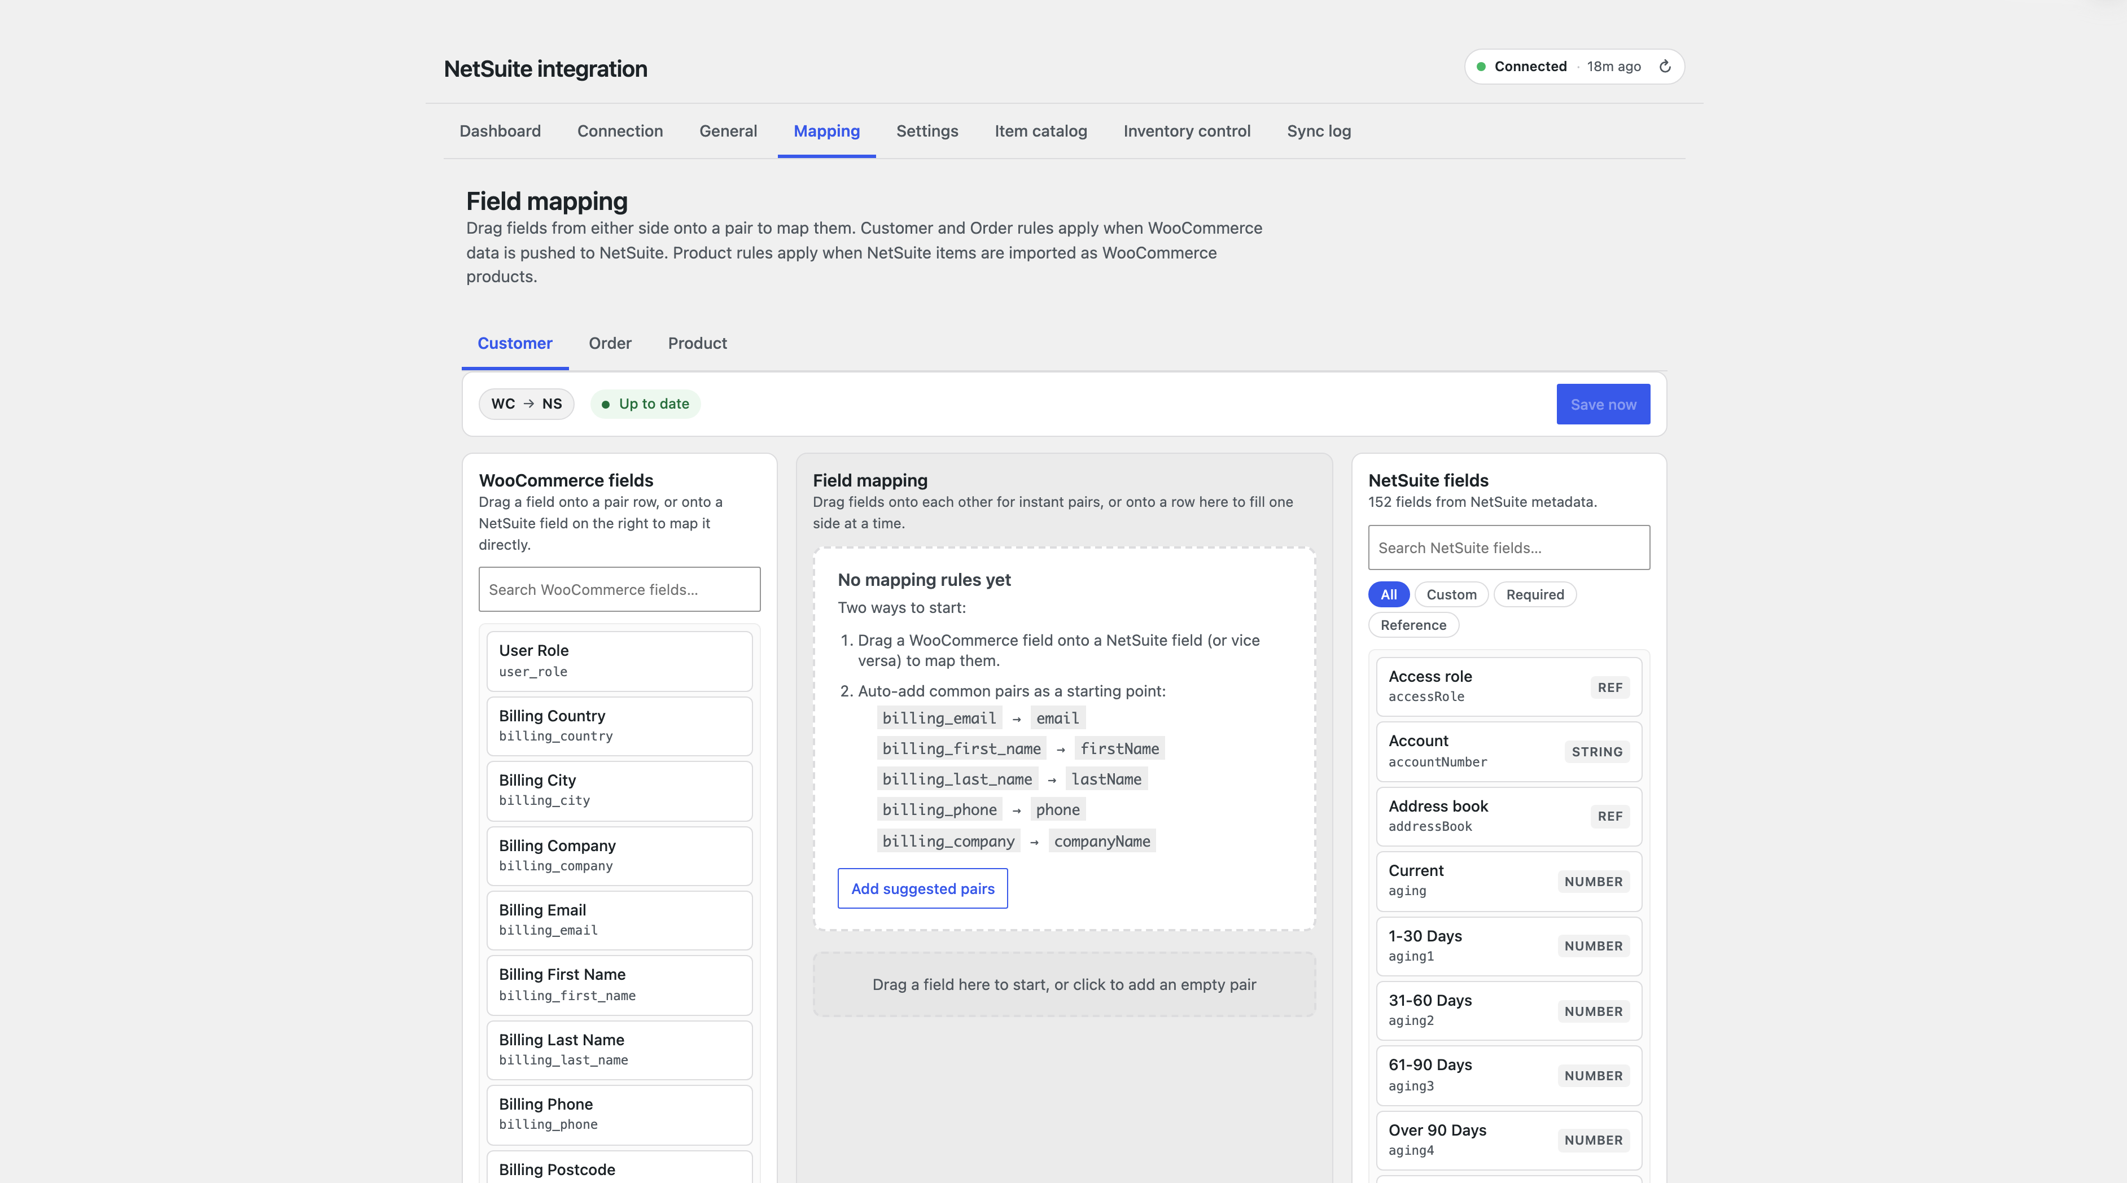Click the billing_email suggested pair code
The image size is (2127, 1183).
coord(939,718)
